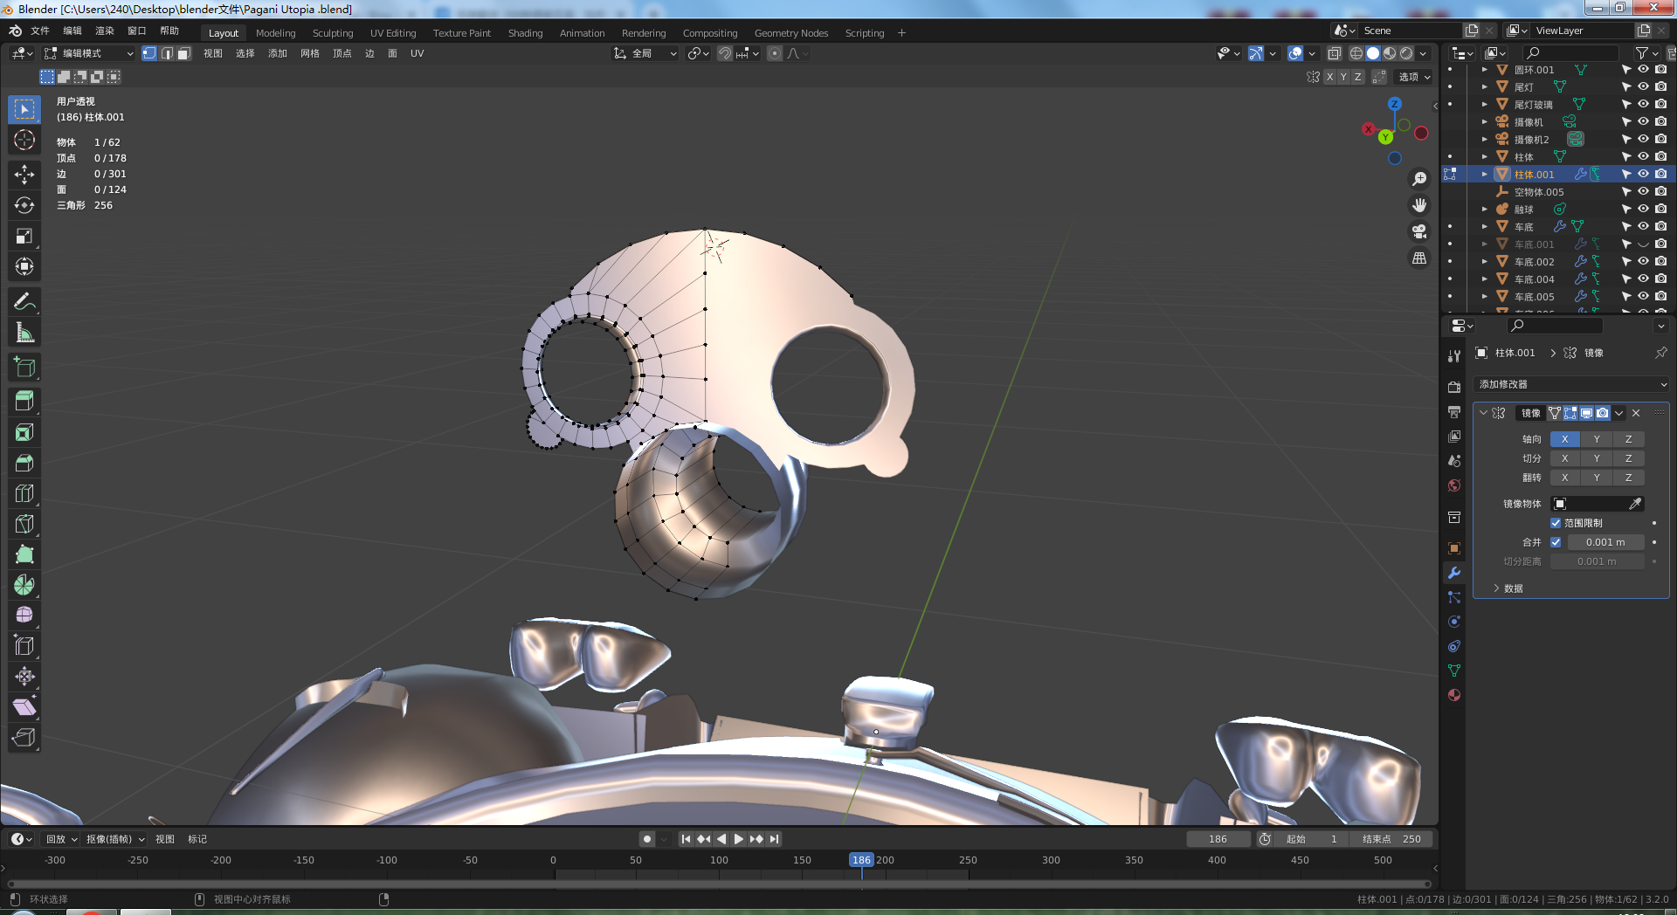Screen dimensions: 1677x915
Task: Choose the Loop Cut tool
Action: 24,493
